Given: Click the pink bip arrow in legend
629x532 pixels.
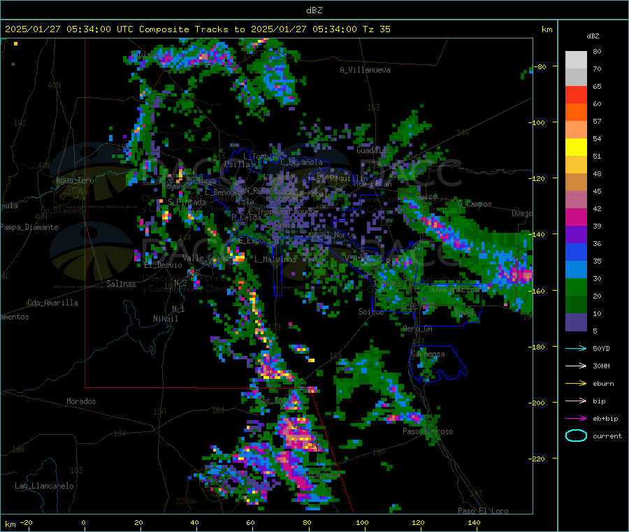Looking at the screenshot, I should pyautogui.click(x=576, y=401).
